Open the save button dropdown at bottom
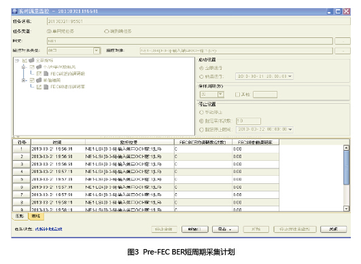 (230, 229)
